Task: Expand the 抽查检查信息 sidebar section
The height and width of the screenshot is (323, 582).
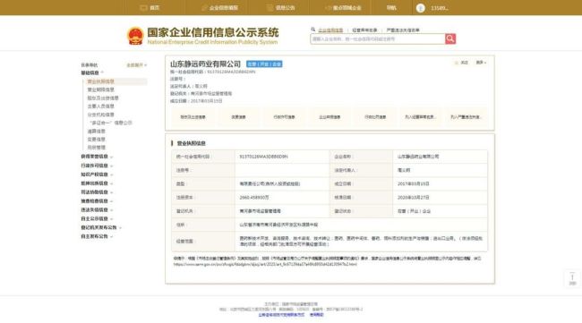Action: point(97,201)
